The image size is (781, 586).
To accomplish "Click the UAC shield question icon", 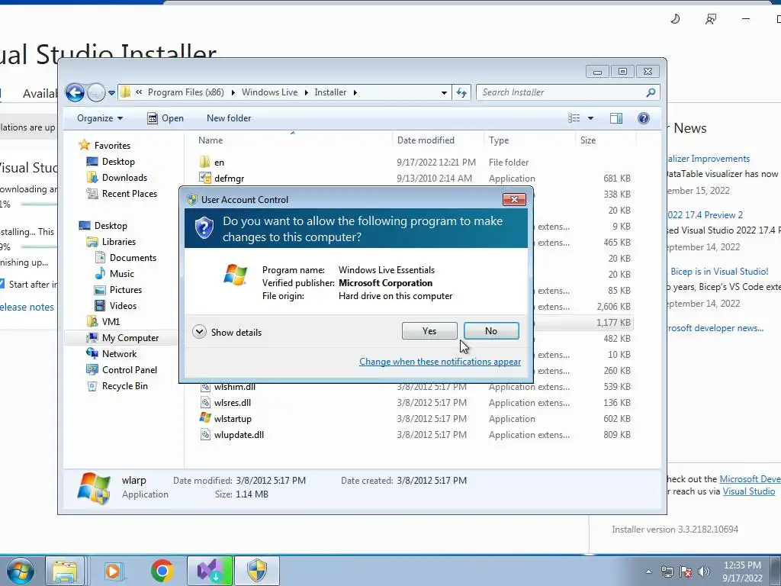I will coord(204,228).
